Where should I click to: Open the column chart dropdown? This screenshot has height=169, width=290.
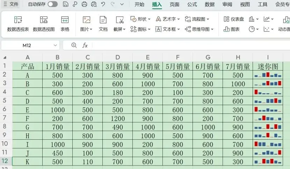click(254, 19)
